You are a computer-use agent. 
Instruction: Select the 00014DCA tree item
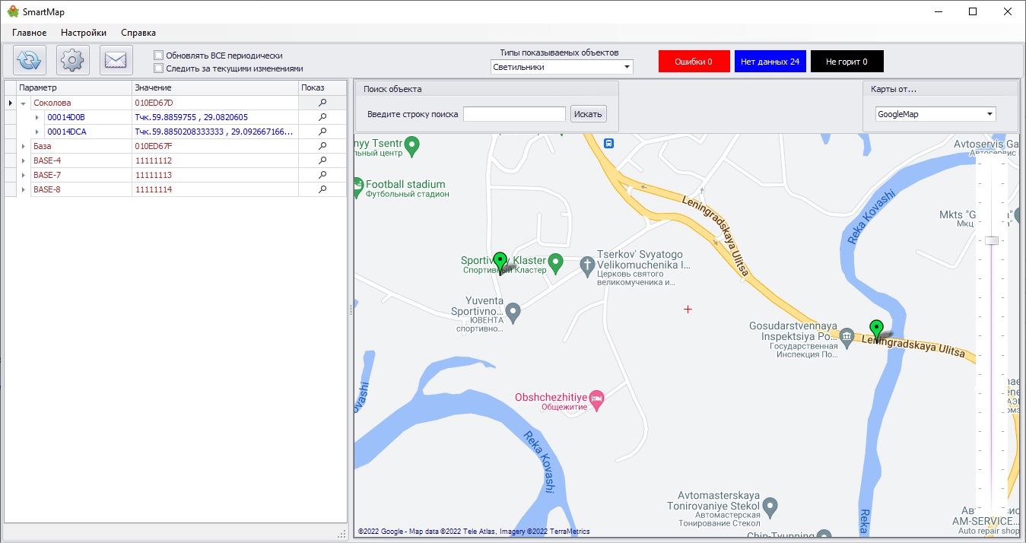(67, 132)
